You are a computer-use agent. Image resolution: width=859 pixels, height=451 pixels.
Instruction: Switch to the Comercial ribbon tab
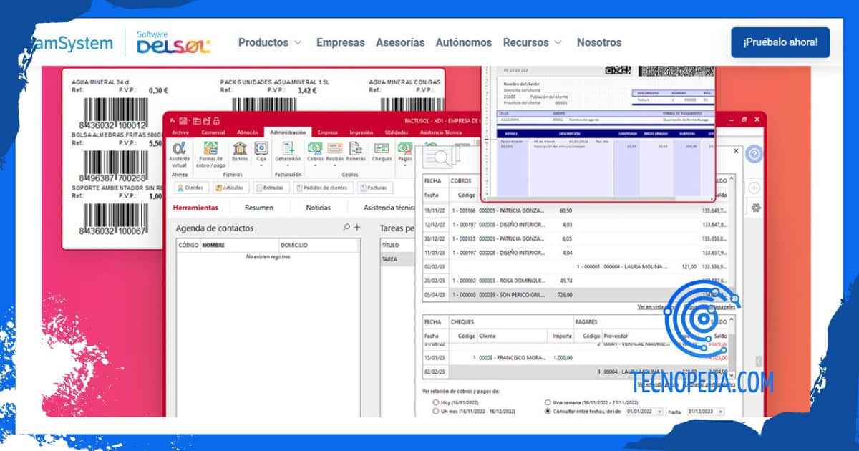tap(213, 132)
